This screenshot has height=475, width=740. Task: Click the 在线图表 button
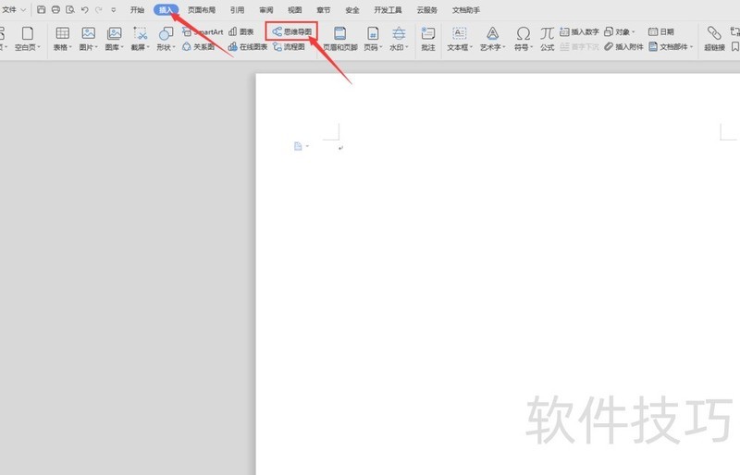[x=248, y=47]
